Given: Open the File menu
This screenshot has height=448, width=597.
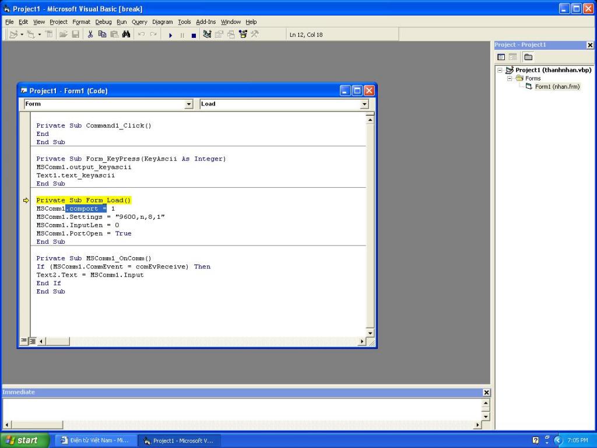Looking at the screenshot, I should pyautogui.click(x=9, y=22).
